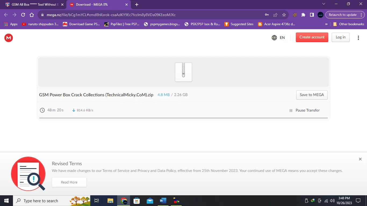
Task: Click the 48m 20s remaining time
Action: [55, 110]
